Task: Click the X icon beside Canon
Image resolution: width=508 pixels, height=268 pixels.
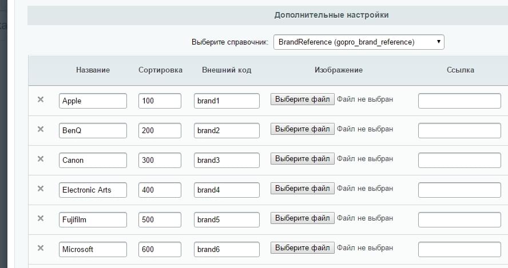Action: pos(41,159)
